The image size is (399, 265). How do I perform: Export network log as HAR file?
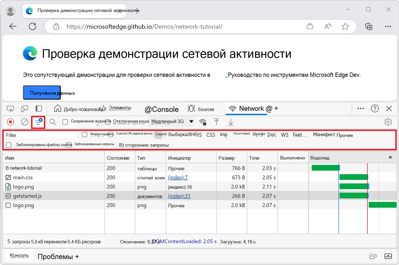(231, 122)
